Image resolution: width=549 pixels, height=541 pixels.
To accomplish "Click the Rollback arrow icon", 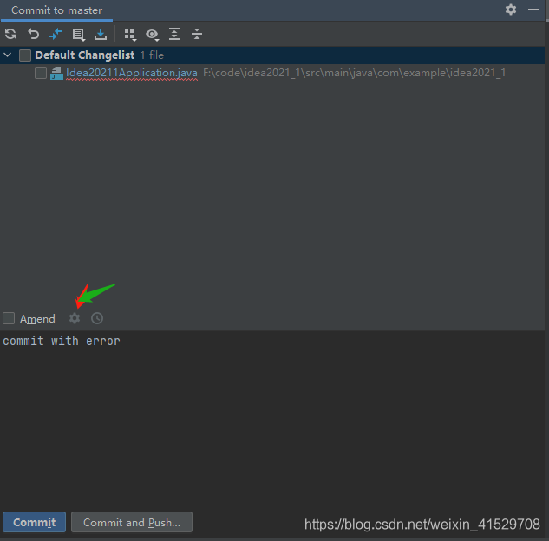I will point(33,34).
